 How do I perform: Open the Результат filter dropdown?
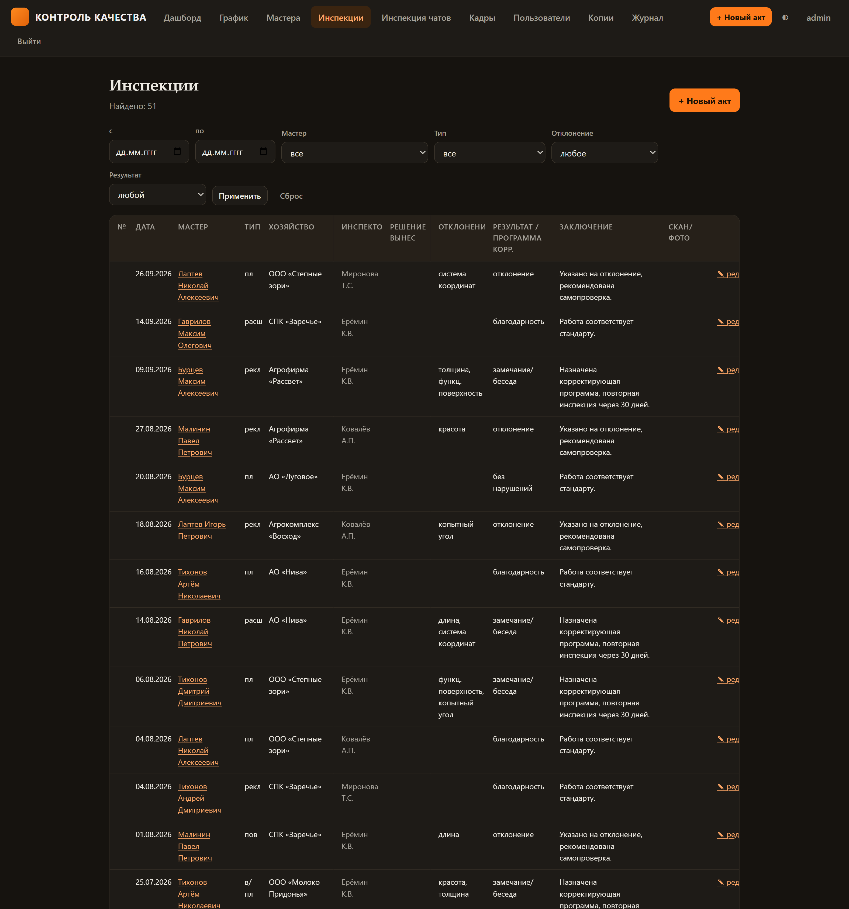(x=157, y=195)
